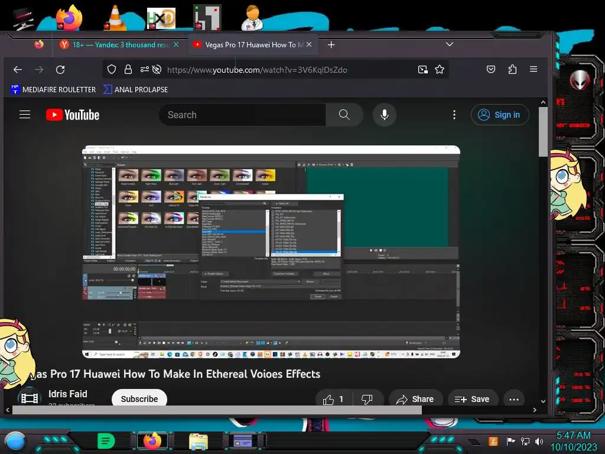Screen dimensions: 605x454
Task: Launch Firefox from desktop icon
Action: point(69,17)
